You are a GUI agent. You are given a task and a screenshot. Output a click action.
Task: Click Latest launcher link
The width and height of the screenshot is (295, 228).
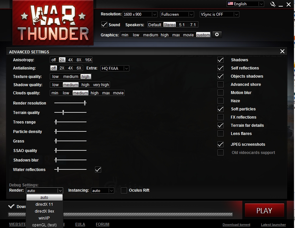273,225
